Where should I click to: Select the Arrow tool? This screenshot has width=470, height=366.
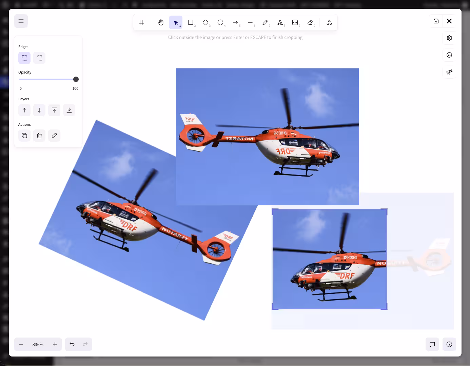pos(235,22)
